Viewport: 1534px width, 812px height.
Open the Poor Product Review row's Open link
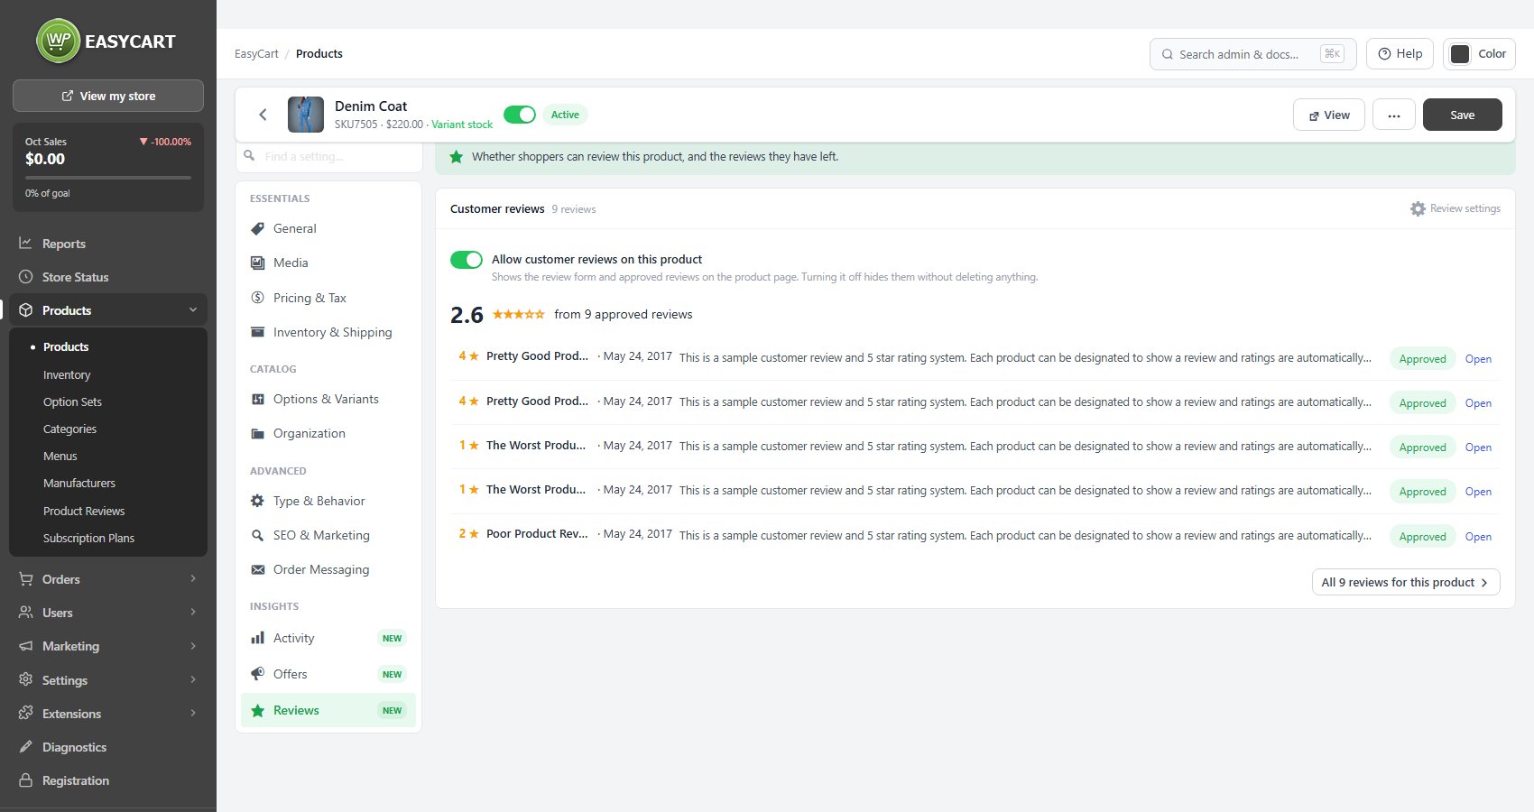[x=1478, y=536]
